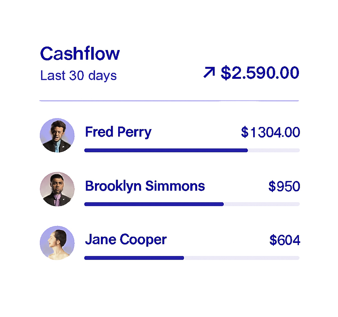This screenshot has width=338, height=317.
Task: Click the unfilled end of Fred Perry's bar
Action: tap(274, 150)
